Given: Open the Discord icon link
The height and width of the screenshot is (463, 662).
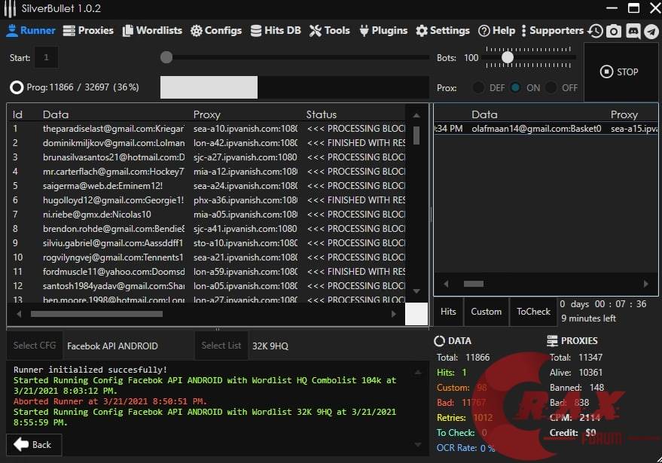Looking at the screenshot, I should [633, 31].
